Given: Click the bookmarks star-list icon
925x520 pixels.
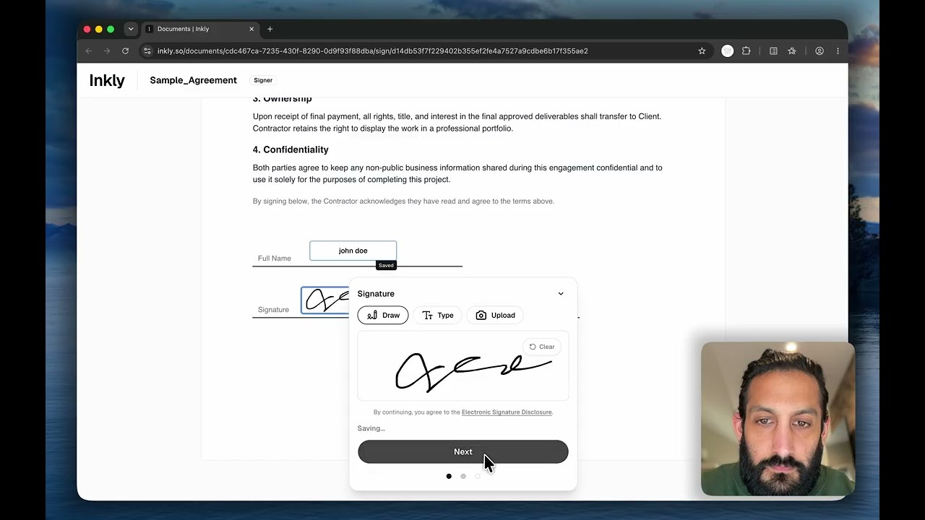Looking at the screenshot, I should pos(792,51).
